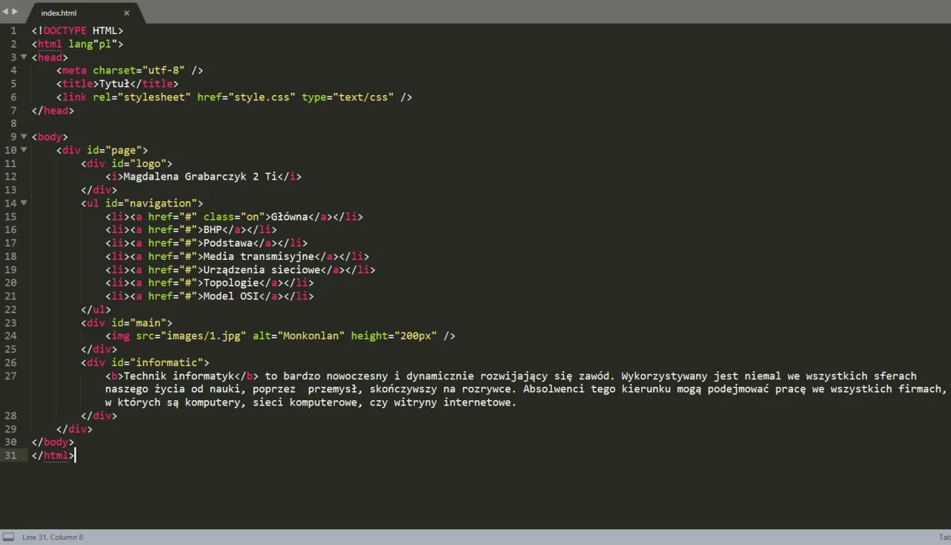Click the empty tab bar area right of index.html
Viewport: 951px width, 545px height.
point(520,12)
